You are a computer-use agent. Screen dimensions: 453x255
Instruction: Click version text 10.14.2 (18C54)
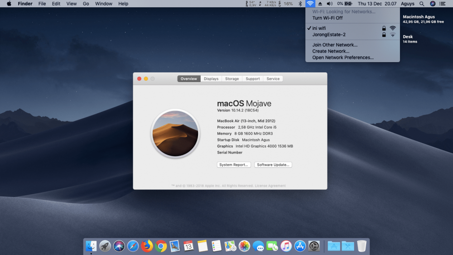238,111
